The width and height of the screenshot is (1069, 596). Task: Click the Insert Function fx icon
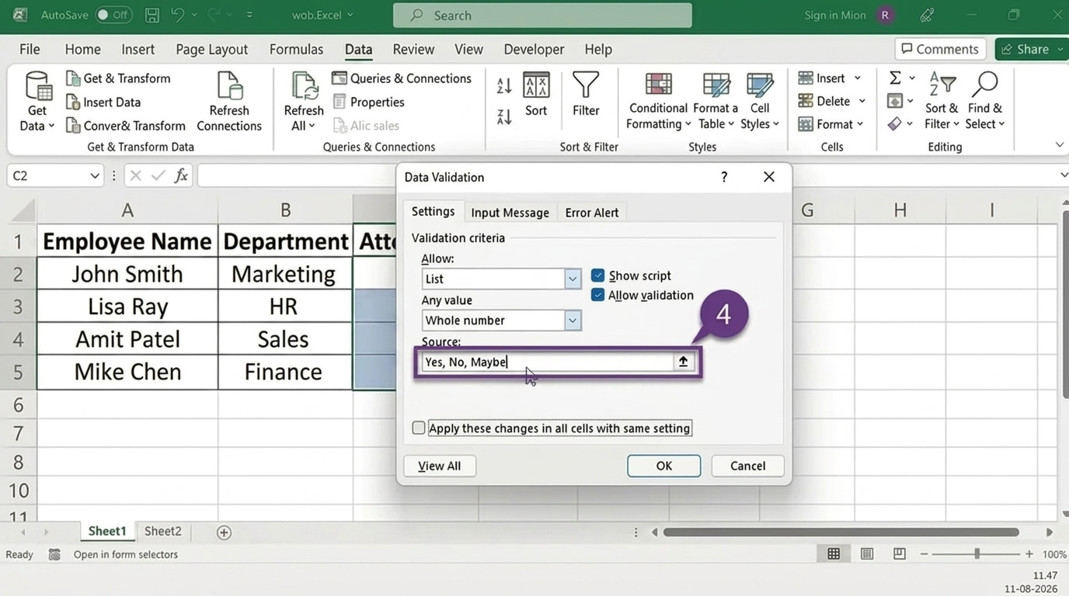click(181, 176)
